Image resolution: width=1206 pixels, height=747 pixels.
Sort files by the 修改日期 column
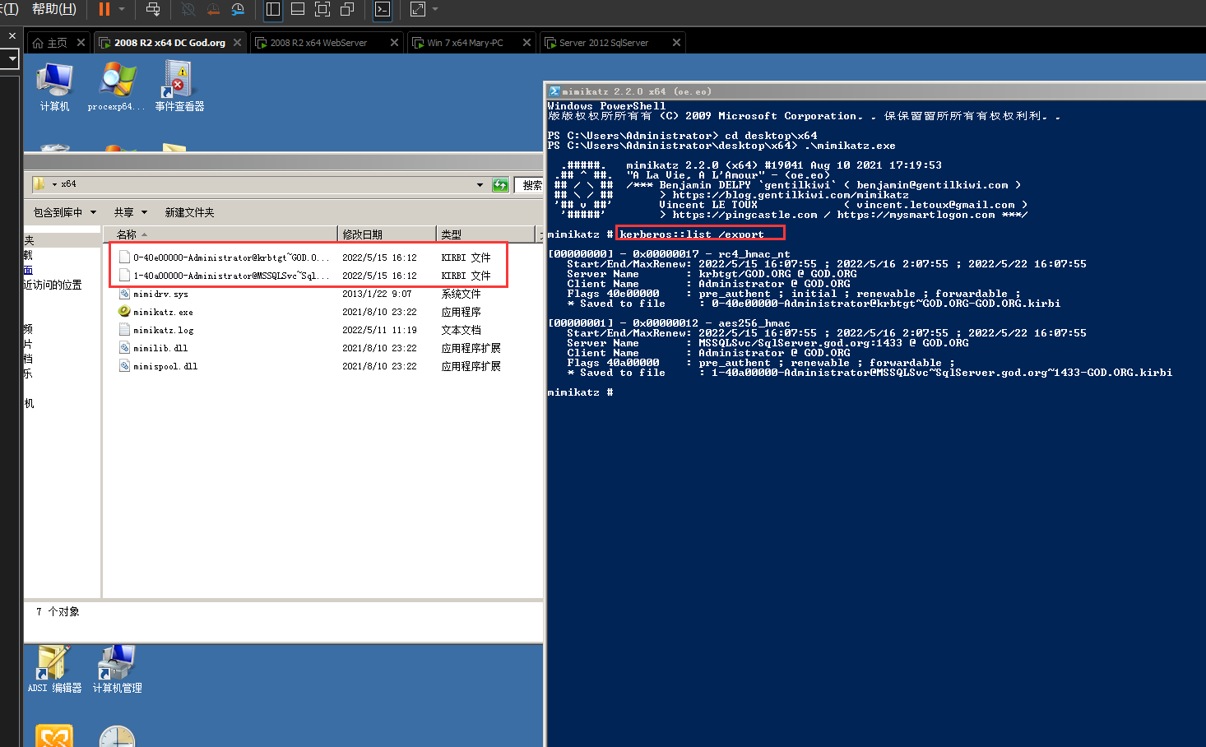[387, 234]
